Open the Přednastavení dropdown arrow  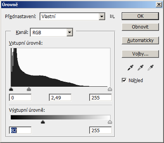coord(102,17)
